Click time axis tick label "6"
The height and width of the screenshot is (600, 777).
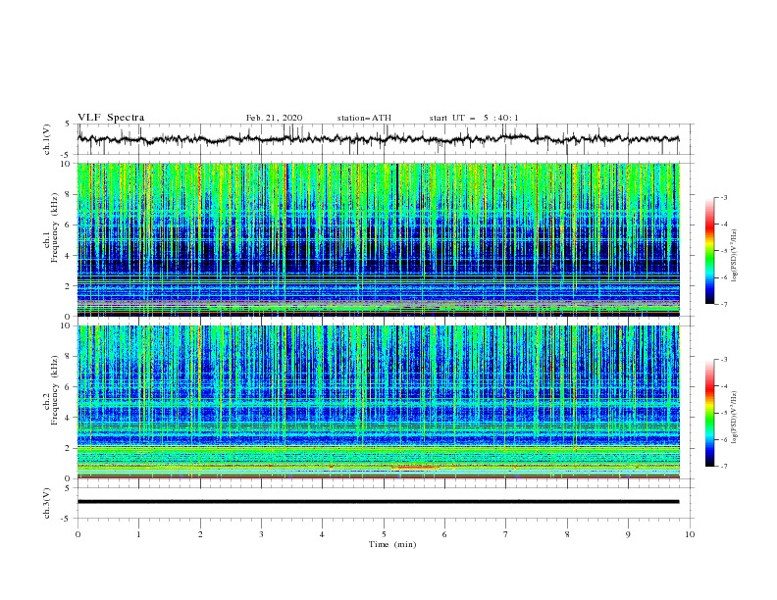(445, 534)
